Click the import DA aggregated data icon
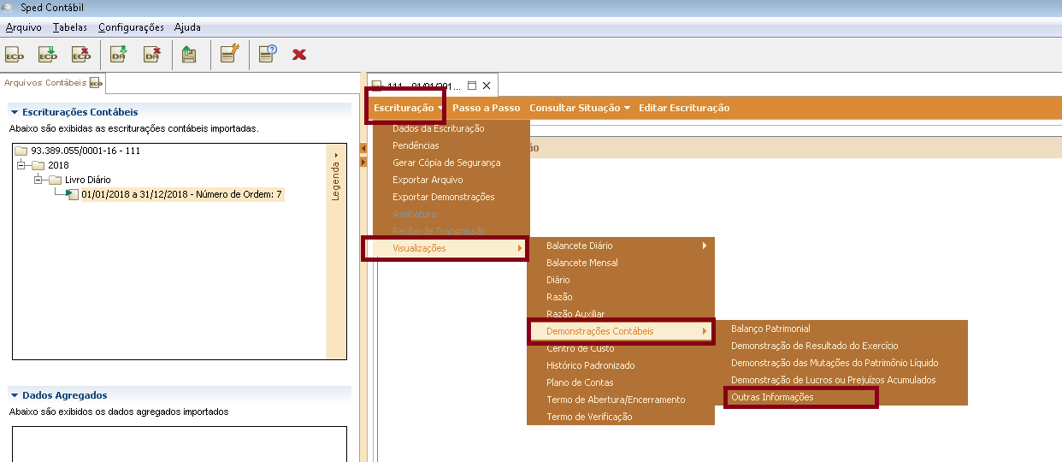Screen dimensions: 1062x462 [119, 55]
